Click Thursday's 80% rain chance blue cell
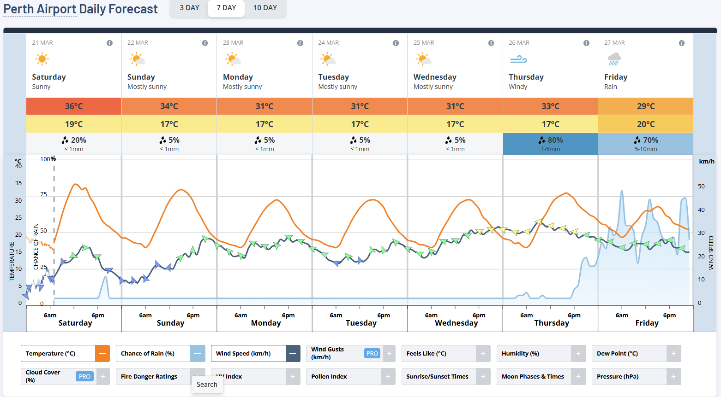The width and height of the screenshot is (721, 397). tap(550, 144)
